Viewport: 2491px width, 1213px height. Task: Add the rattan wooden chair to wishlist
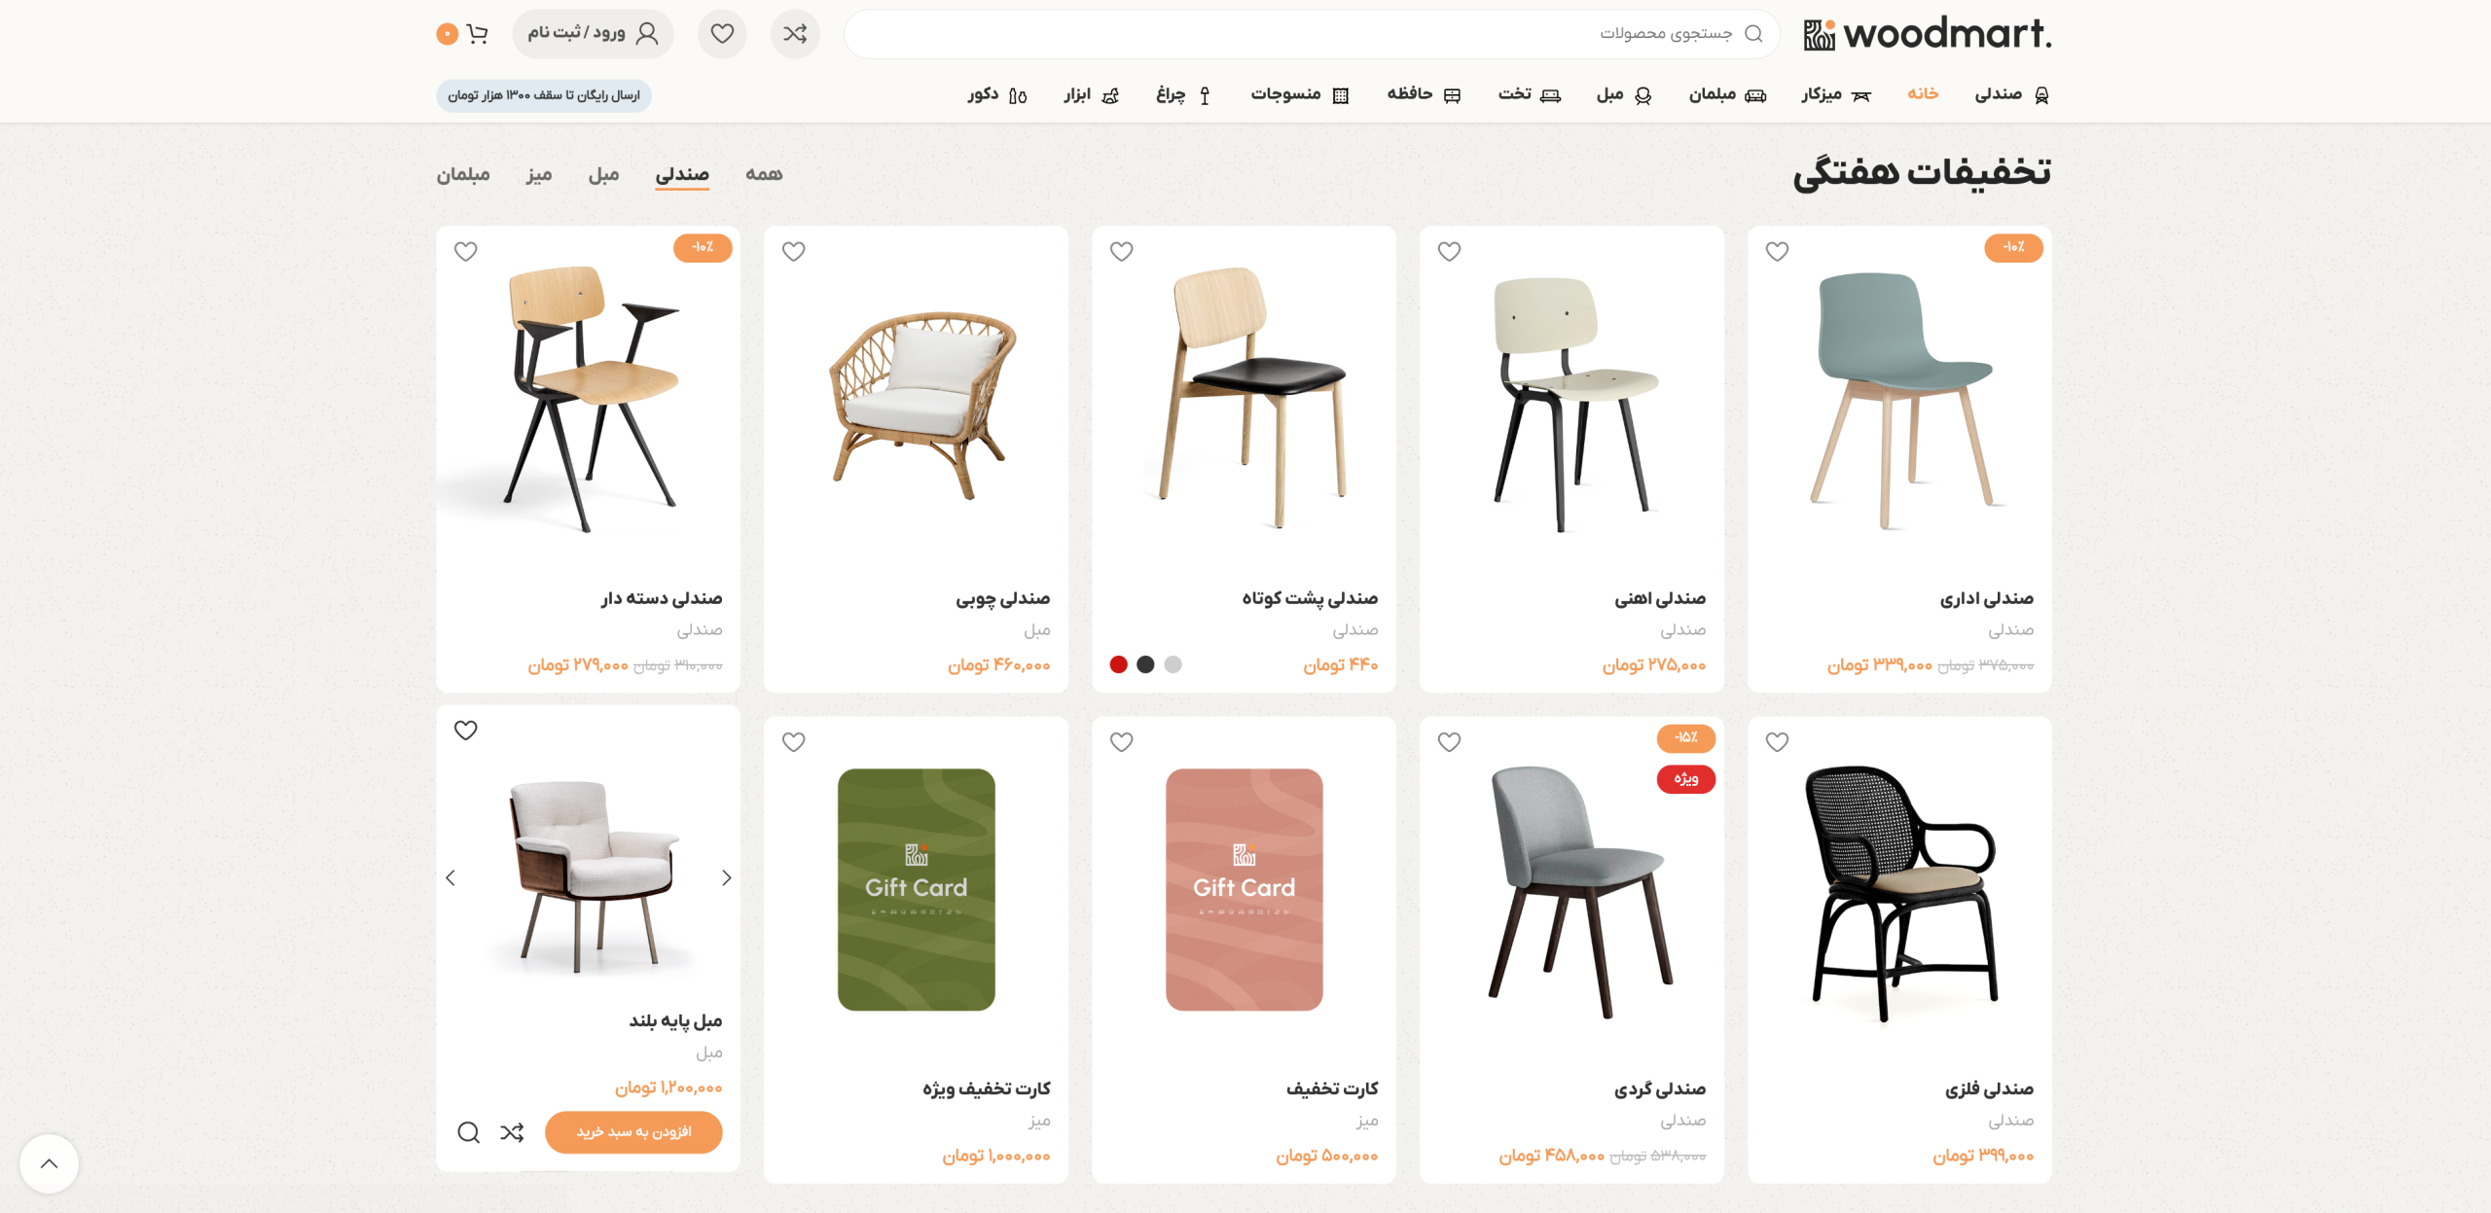(794, 252)
